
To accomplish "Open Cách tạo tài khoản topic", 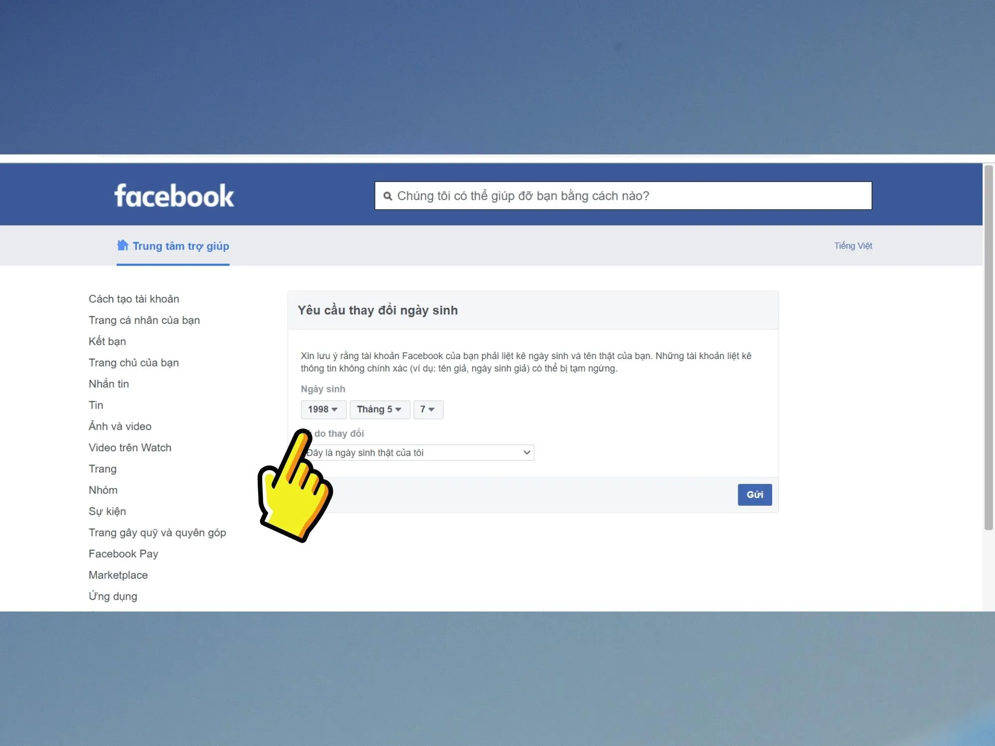I will coord(134,299).
